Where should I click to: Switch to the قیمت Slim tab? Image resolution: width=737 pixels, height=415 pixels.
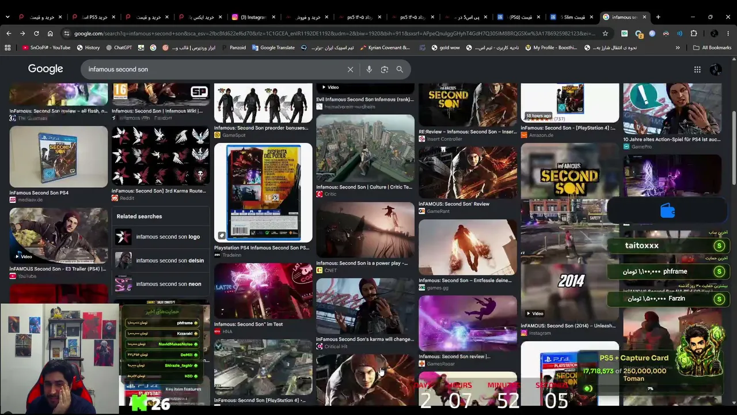[x=570, y=17]
